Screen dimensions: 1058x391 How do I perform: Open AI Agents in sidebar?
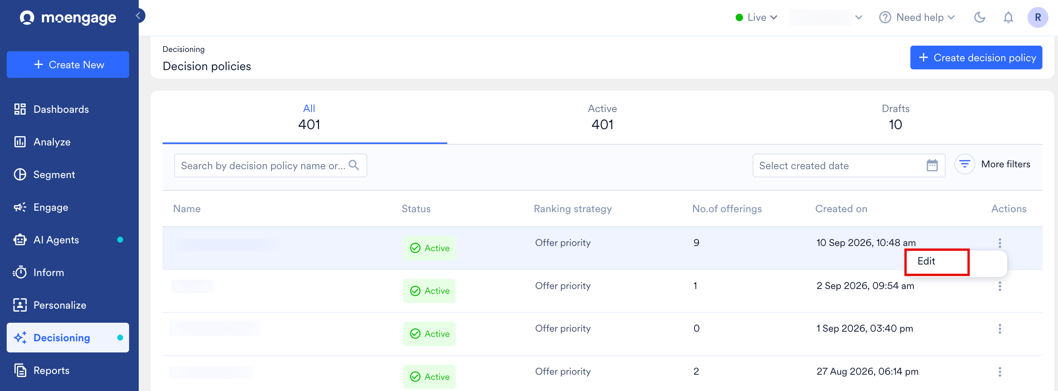point(68,240)
